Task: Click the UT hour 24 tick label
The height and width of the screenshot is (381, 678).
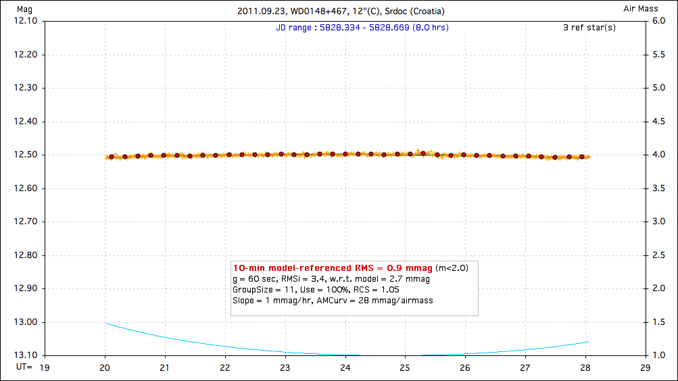Action: (345, 367)
